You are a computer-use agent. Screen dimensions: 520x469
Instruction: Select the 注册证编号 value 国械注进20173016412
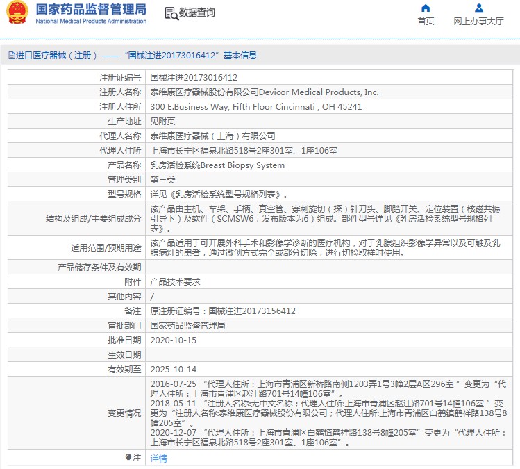tap(194, 78)
